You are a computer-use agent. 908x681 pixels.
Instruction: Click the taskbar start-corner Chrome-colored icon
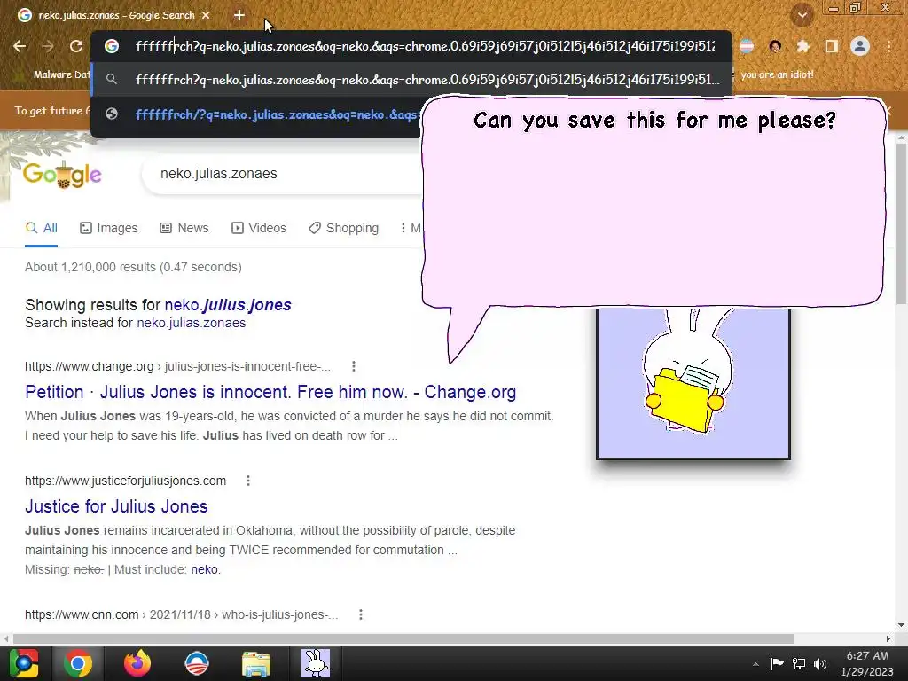click(24, 663)
